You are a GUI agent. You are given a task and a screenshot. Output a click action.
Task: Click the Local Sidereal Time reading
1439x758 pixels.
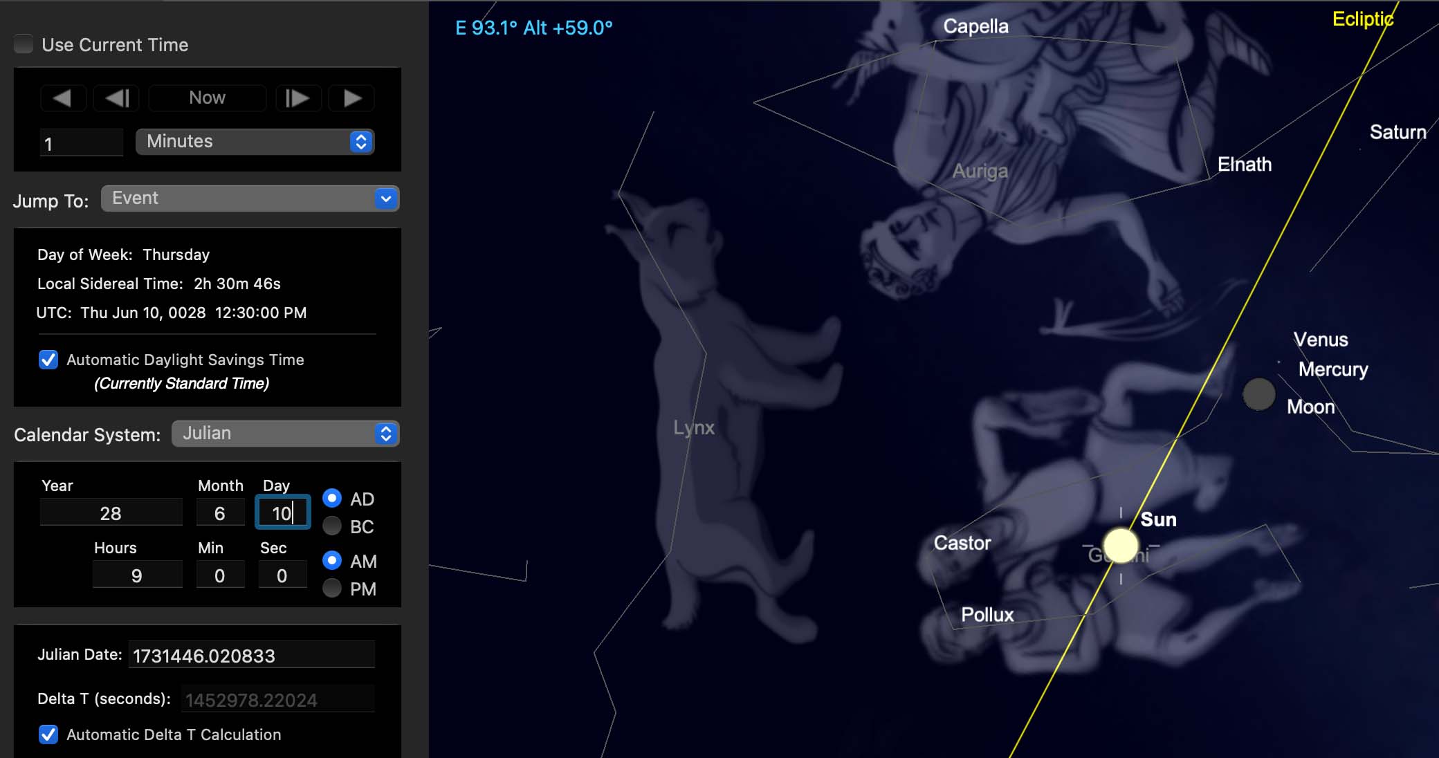[x=159, y=284]
